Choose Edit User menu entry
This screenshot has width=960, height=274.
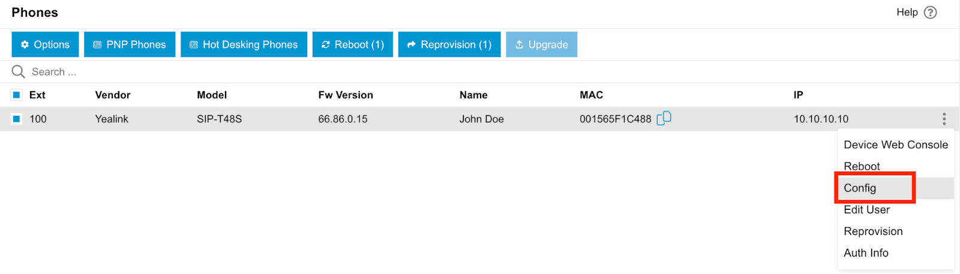[866, 209]
